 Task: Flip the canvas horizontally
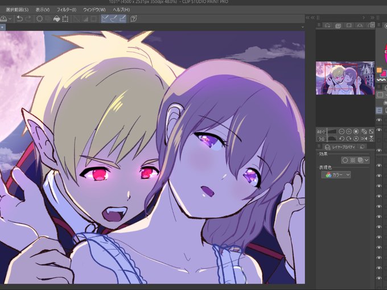[364, 139]
